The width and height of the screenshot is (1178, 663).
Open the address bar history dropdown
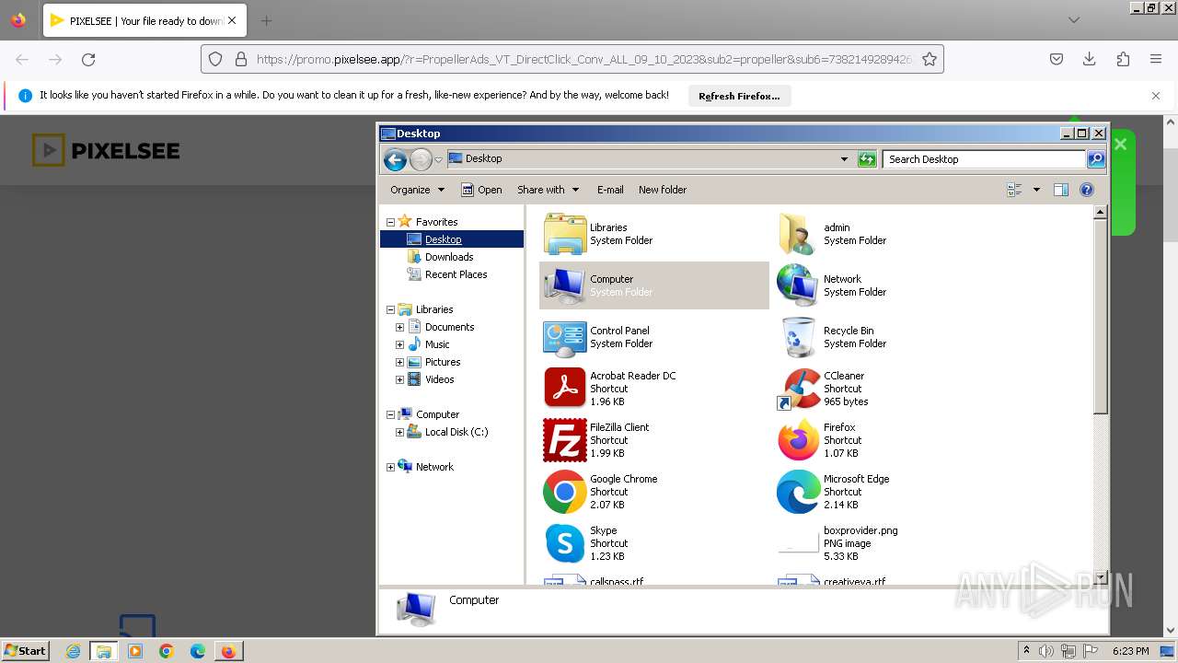point(844,159)
